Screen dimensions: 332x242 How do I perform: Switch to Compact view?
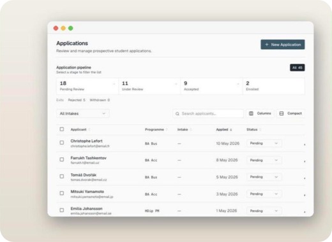pyautogui.click(x=290, y=113)
